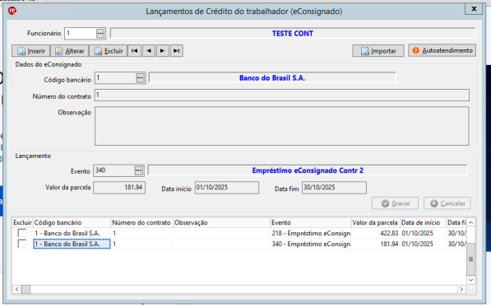Click Valor da parcela column header
Screen dimensions: 491x307
(376, 222)
